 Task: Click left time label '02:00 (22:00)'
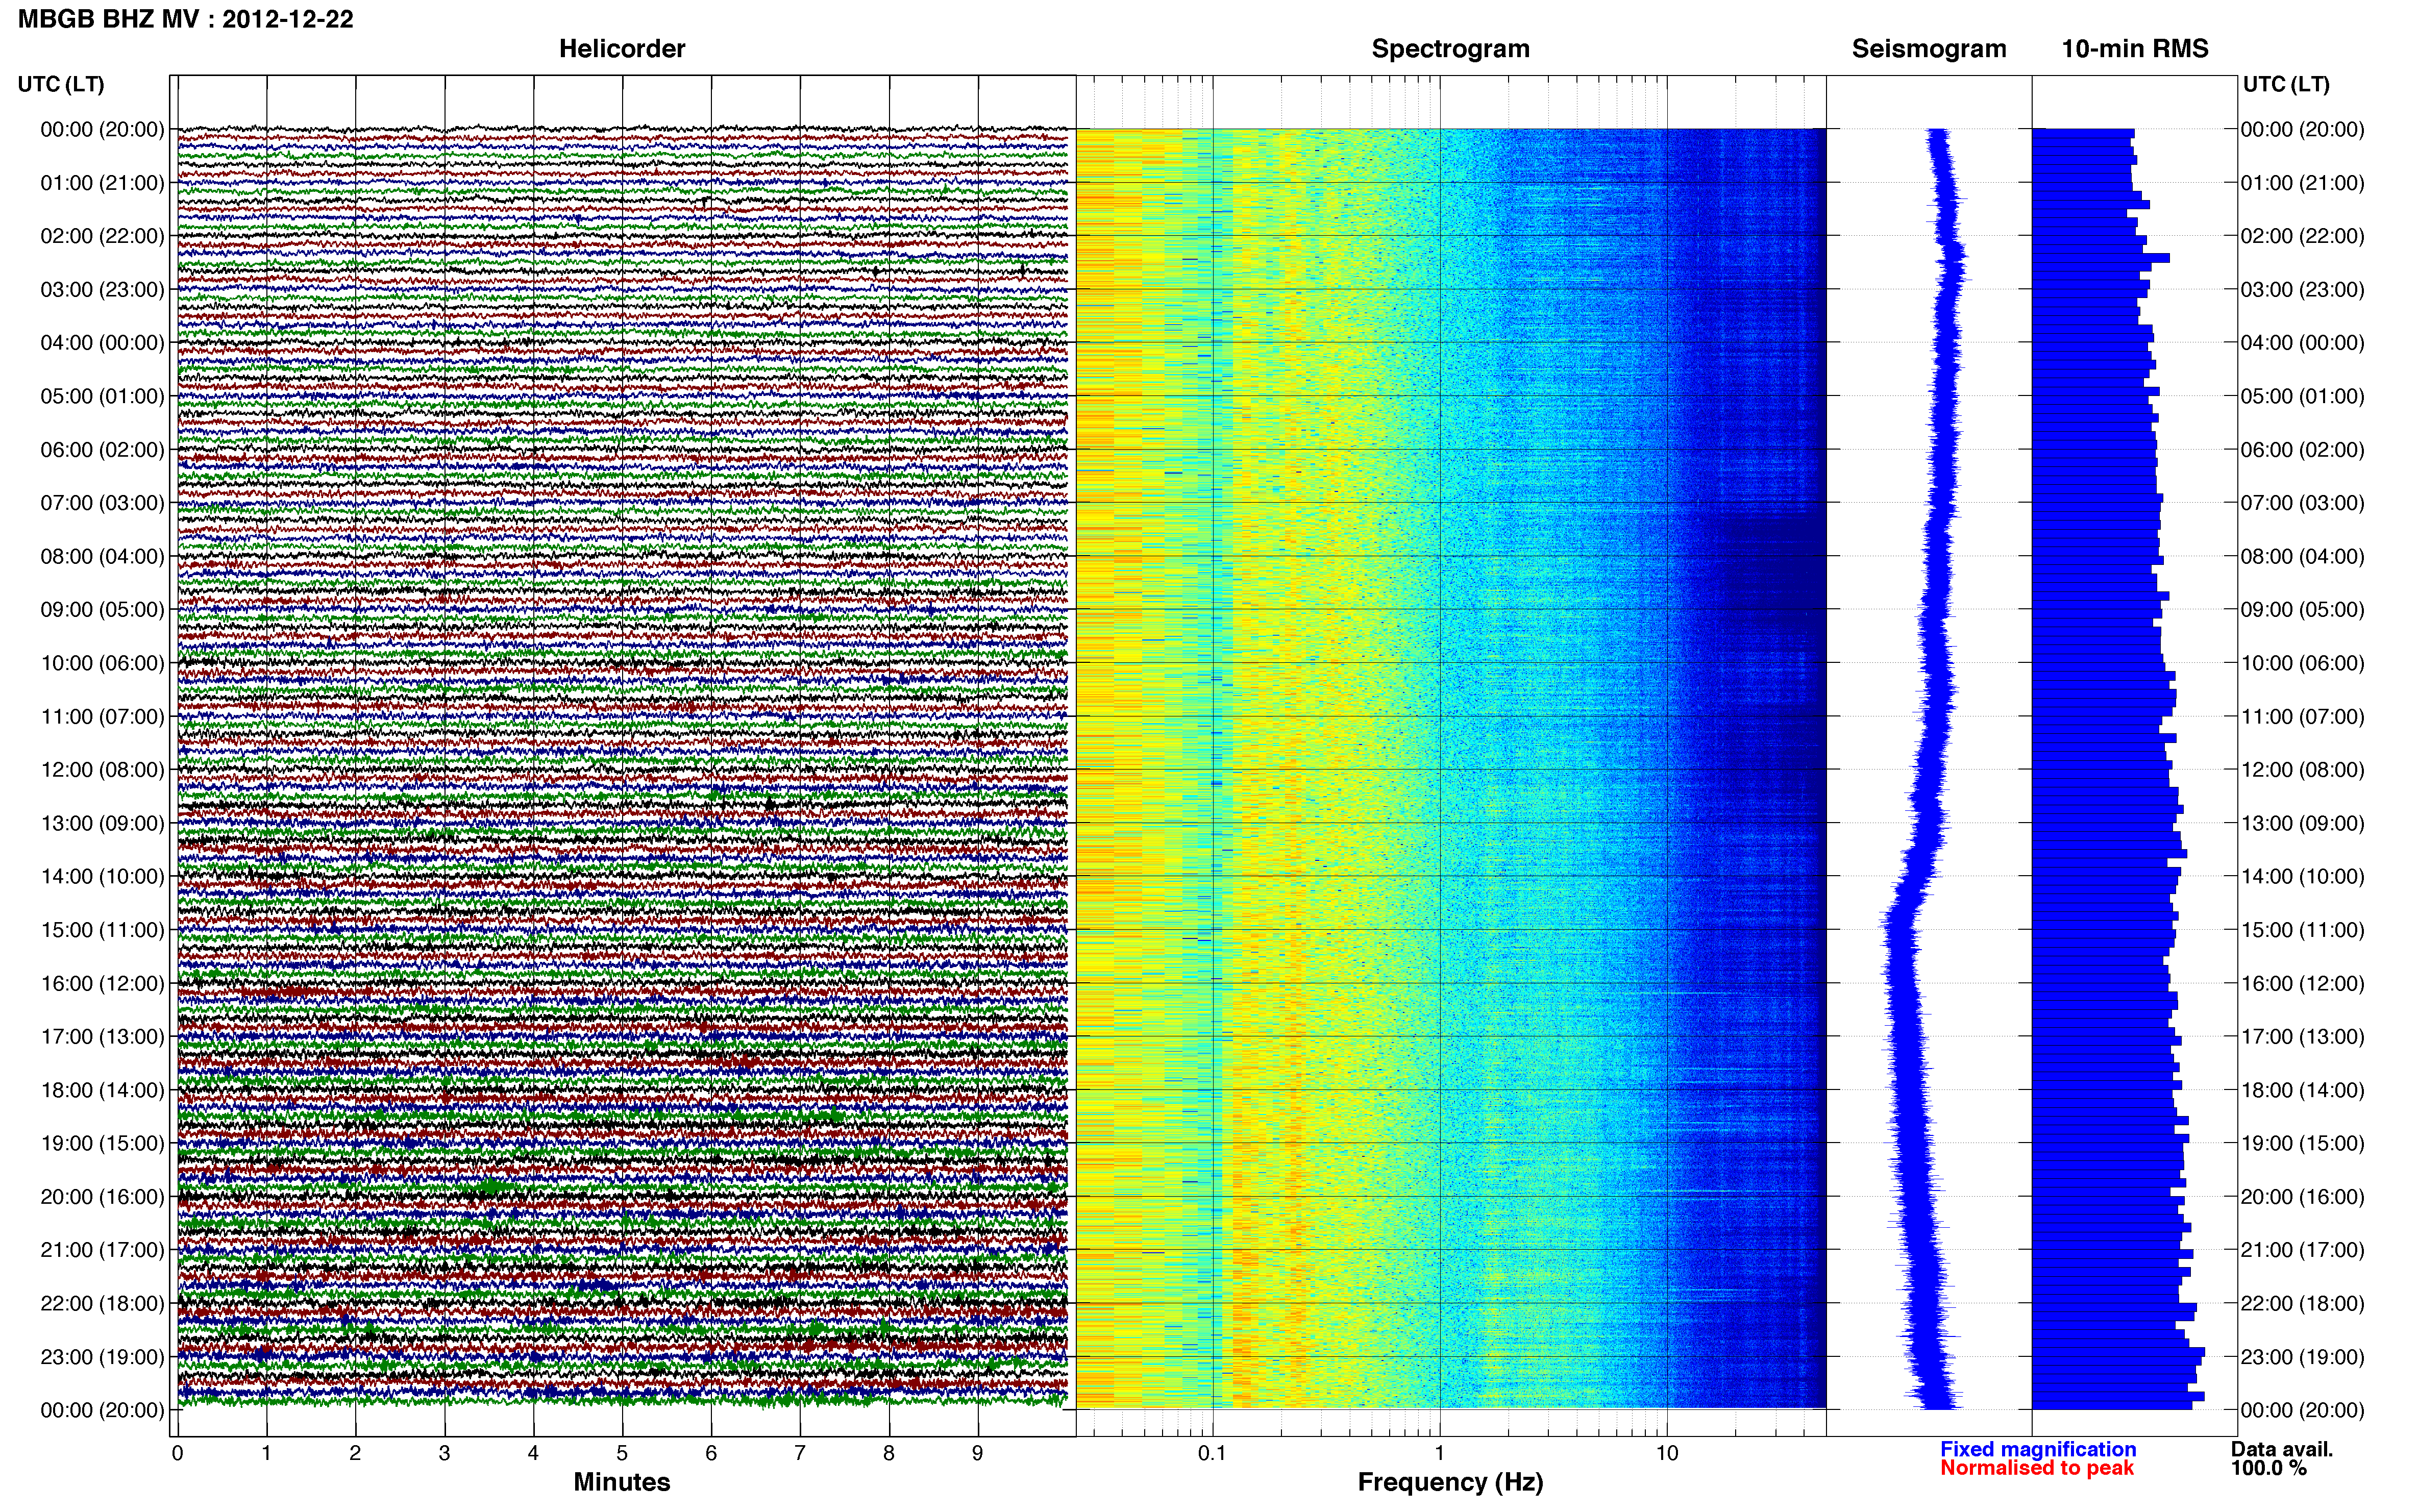tap(102, 236)
